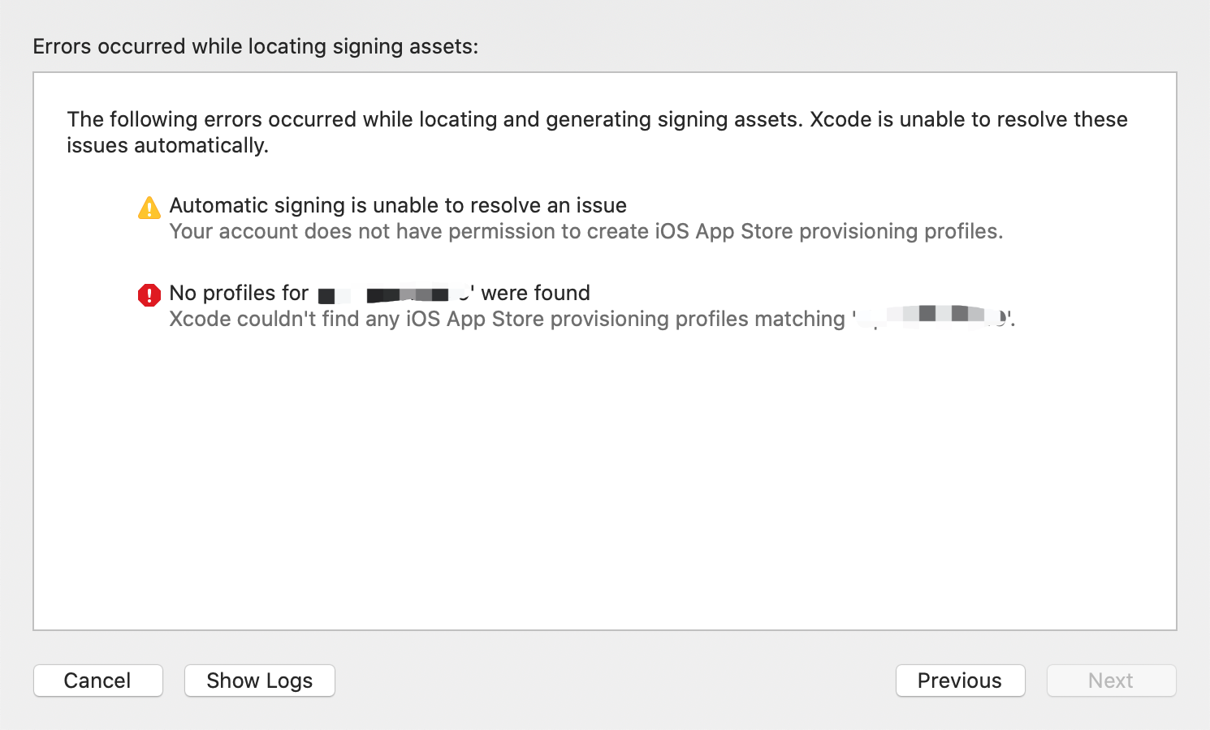Screen dimensions: 1210x730
Task: Click the 'Errors occurred while locating signing assets' heading
Action: tap(256, 46)
